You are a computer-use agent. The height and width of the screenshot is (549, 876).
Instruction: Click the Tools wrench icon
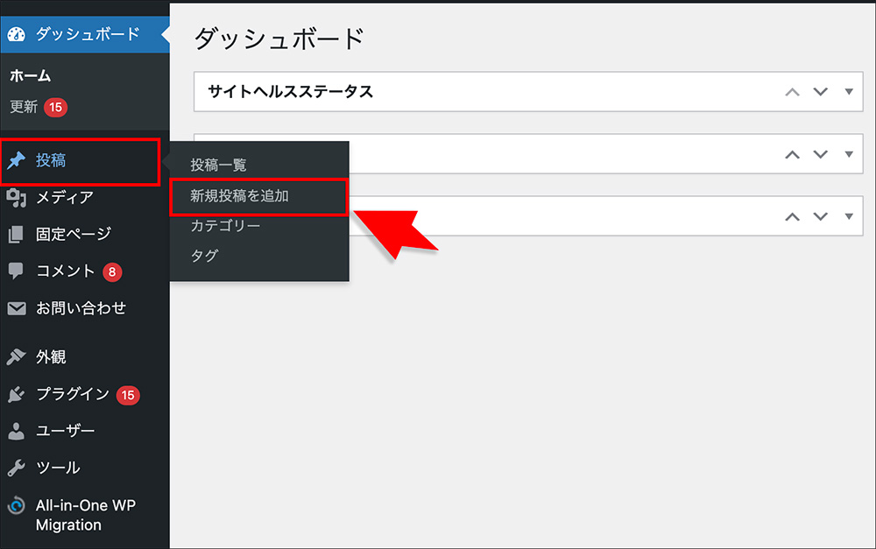pos(16,468)
